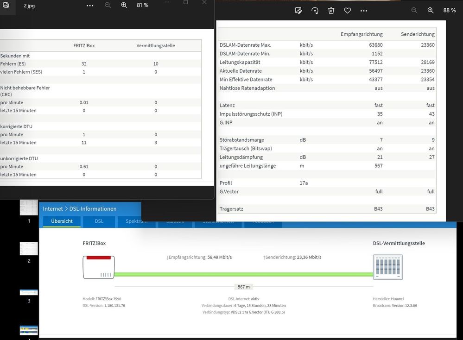Screen dimensions: 463x340
Task: Maximize the 2.jpg viewer window
Action: click(x=185, y=2)
